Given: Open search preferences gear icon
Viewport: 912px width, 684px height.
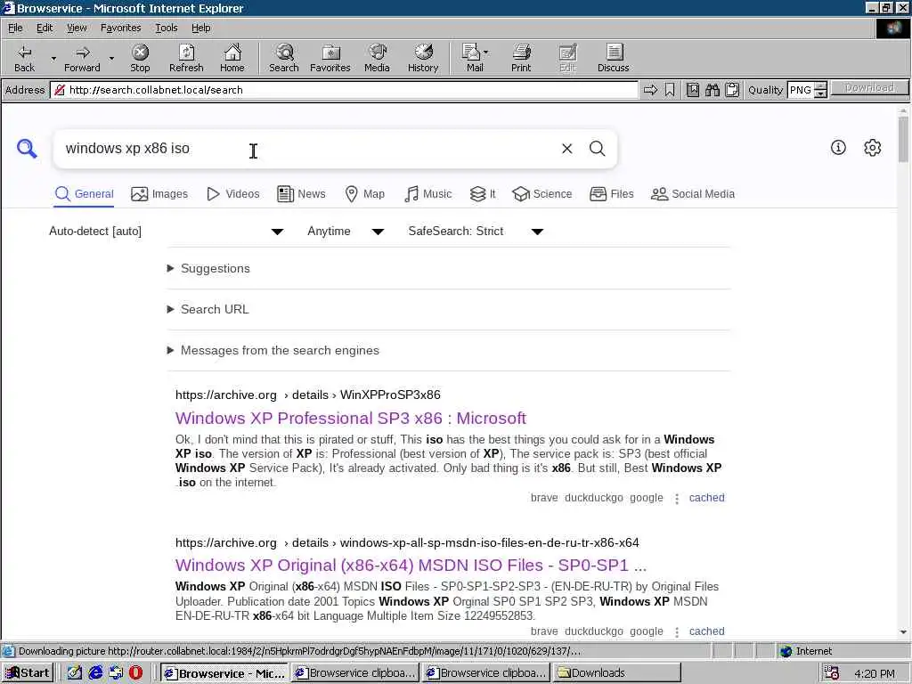Looking at the screenshot, I should tap(873, 148).
